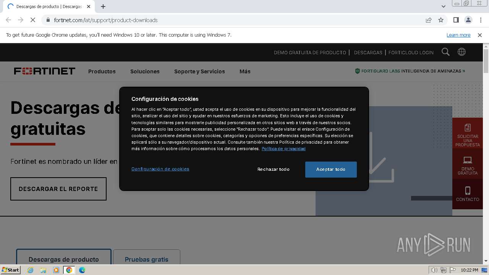Select the Descargas de producto tab
The height and width of the screenshot is (275, 489).
(x=64, y=257)
